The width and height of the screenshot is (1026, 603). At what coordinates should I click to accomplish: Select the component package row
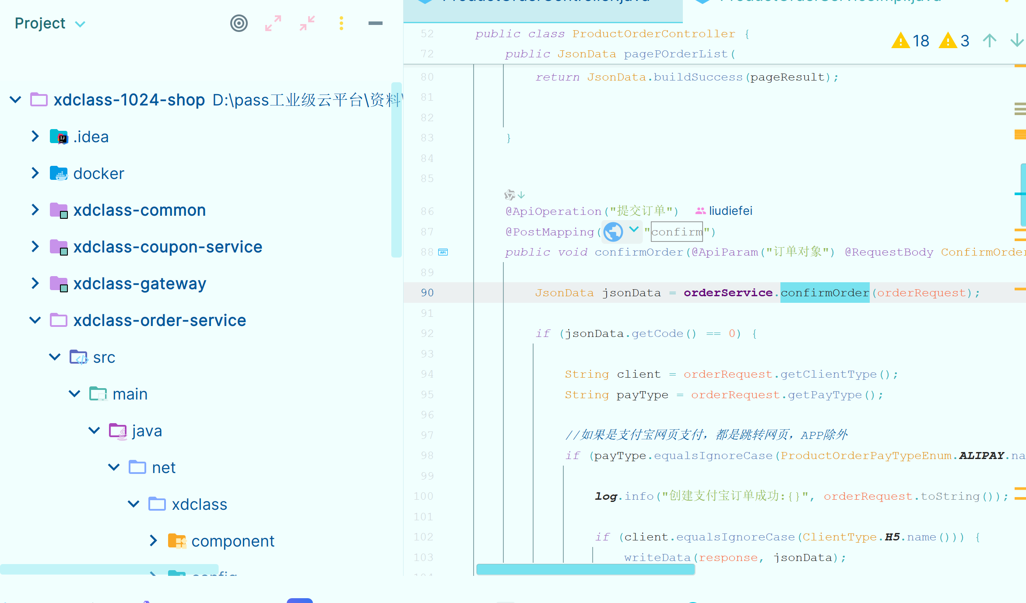coord(201,541)
